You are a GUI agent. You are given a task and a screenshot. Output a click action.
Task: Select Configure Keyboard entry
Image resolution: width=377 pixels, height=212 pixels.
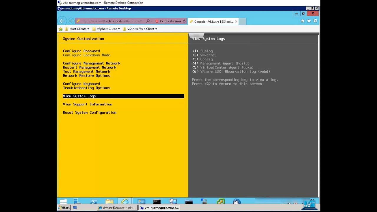click(81, 84)
